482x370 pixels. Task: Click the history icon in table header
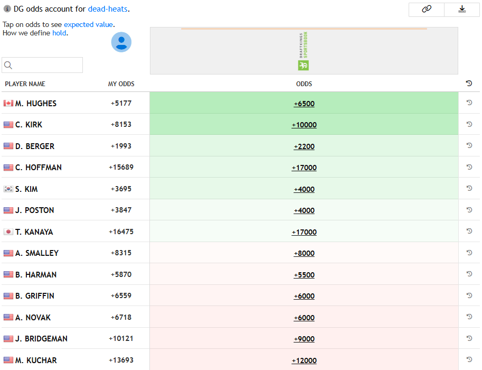(x=469, y=84)
